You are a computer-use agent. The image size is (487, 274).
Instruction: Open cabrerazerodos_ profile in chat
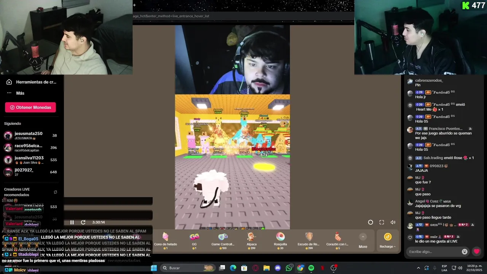pos(429,81)
